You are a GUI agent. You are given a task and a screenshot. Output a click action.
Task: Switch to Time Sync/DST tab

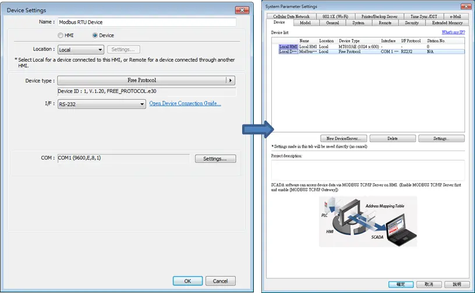(x=424, y=16)
